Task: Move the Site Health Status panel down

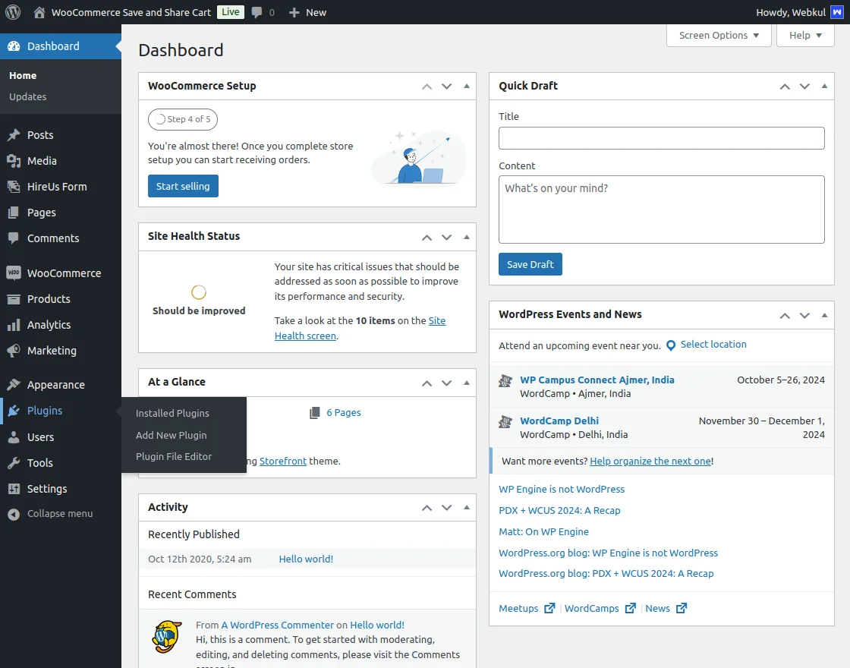Action: [x=446, y=236]
